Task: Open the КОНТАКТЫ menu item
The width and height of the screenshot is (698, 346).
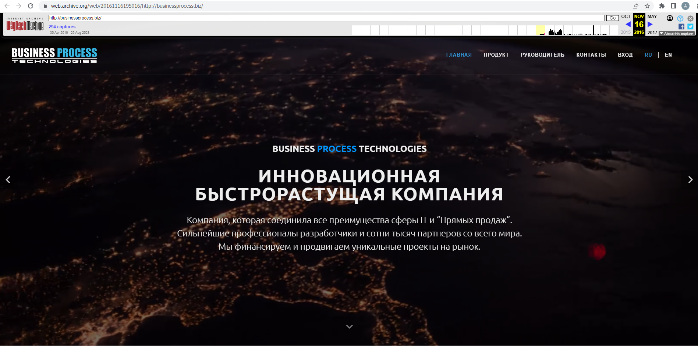Action: (x=591, y=55)
